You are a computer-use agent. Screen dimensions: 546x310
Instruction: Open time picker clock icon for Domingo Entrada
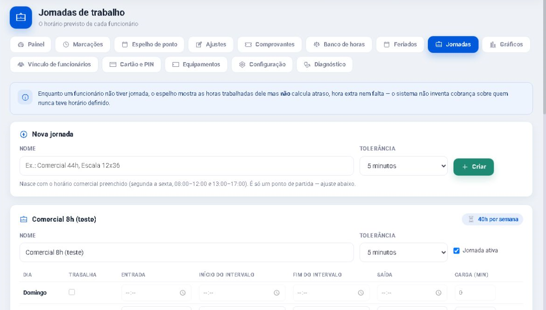coord(183,293)
